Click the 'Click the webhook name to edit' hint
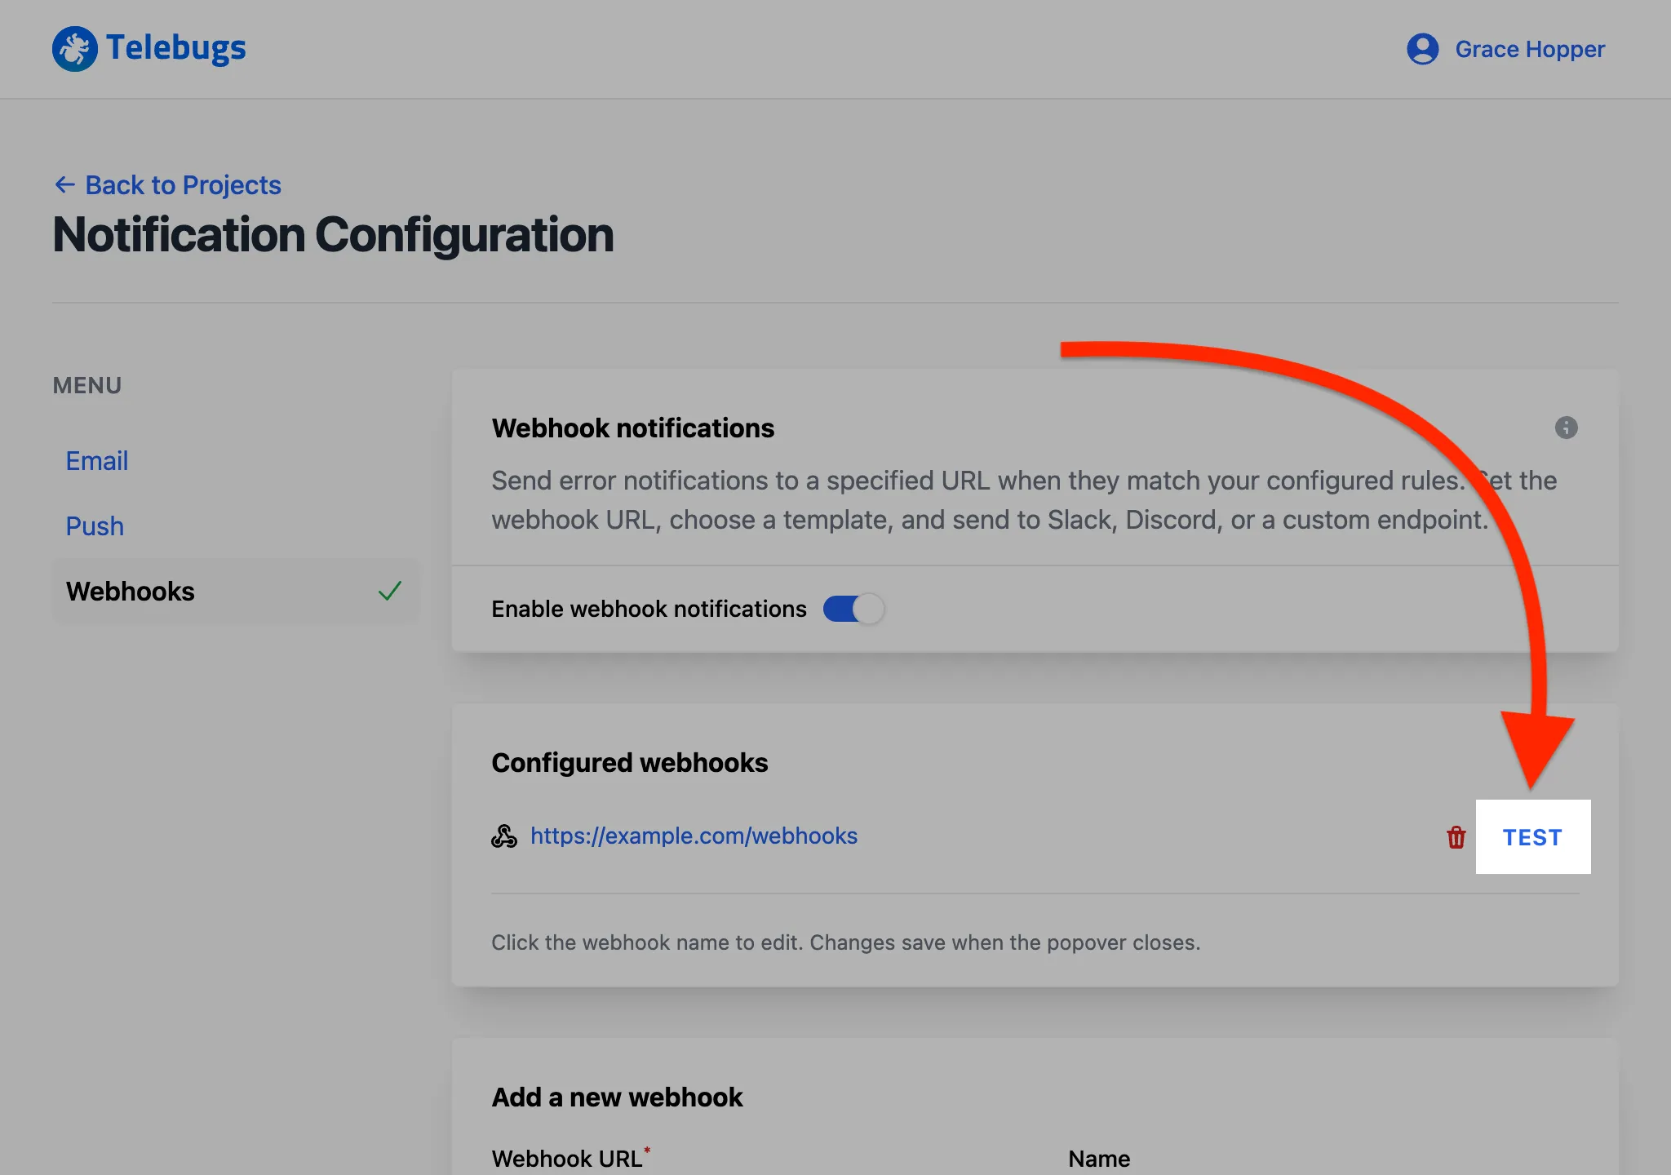This screenshot has width=1671, height=1175. 846,942
